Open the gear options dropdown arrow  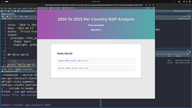(28, 17)
